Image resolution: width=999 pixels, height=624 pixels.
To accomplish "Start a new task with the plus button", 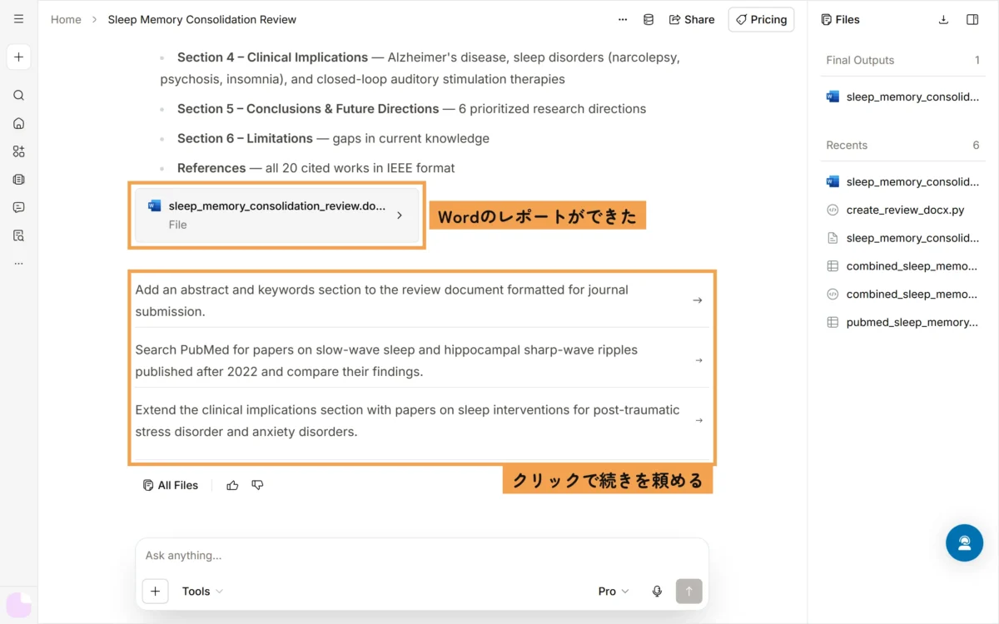I will click(x=18, y=57).
